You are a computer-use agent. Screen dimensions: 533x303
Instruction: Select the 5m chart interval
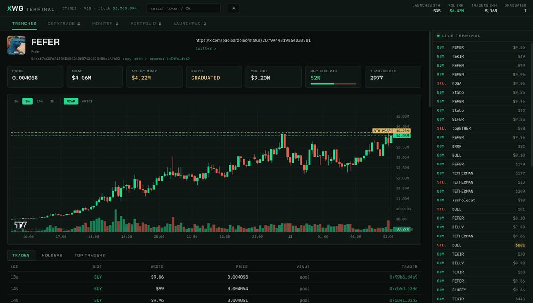pyautogui.click(x=28, y=101)
